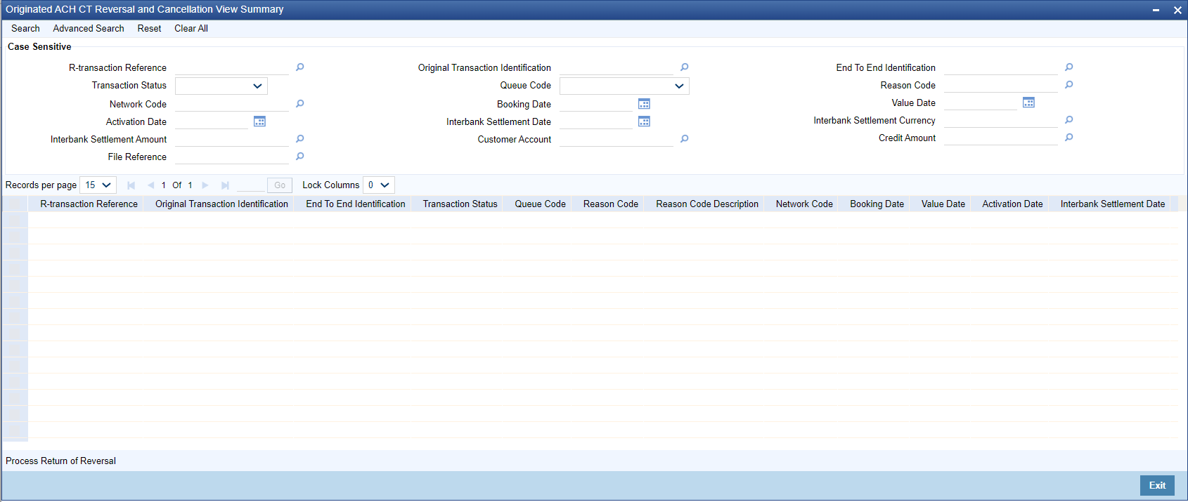The width and height of the screenshot is (1188, 502).
Task: Click the go-to page number input box
Action: [251, 185]
